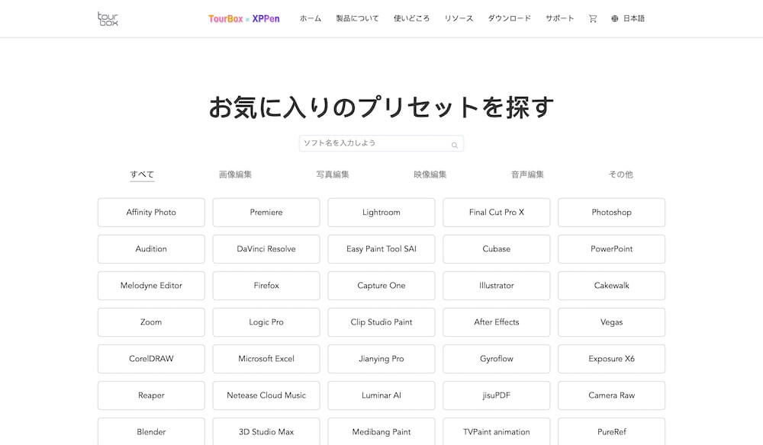Click the Illustrator preset button
763x445 pixels.
point(497,286)
